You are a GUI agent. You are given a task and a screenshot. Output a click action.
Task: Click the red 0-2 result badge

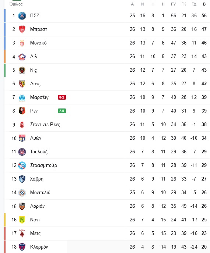point(62,97)
